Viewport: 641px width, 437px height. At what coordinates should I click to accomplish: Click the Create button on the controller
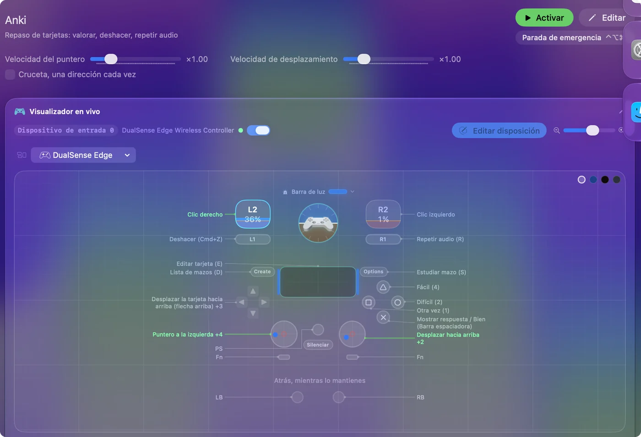[x=262, y=272]
